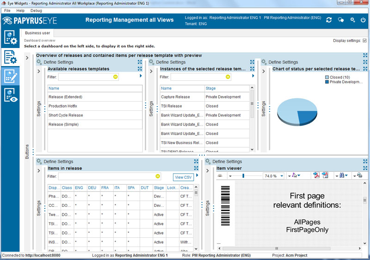Maximize the Available releases templates widget
This screenshot has height=260, width=370.
pyautogui.click(x=140, y=69)
